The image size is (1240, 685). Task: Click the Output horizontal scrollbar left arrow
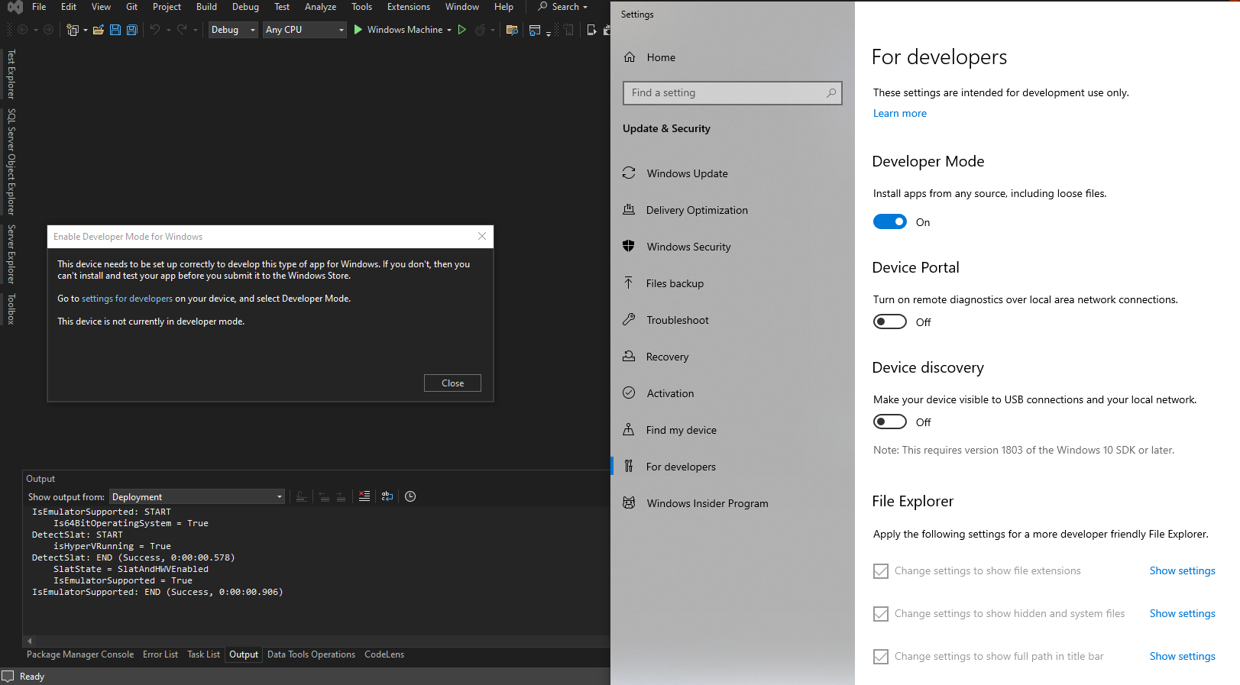pos(30,641)
